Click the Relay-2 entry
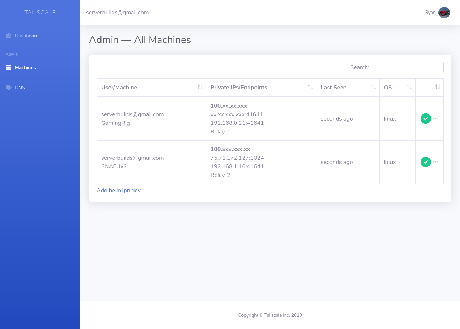The height and width of the screenshot is (329, 460). pos(221,175)
